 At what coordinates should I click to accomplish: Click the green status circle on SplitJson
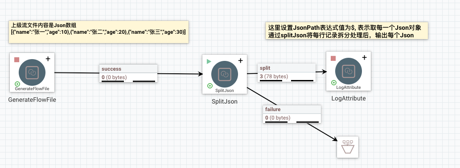(209, 86)
